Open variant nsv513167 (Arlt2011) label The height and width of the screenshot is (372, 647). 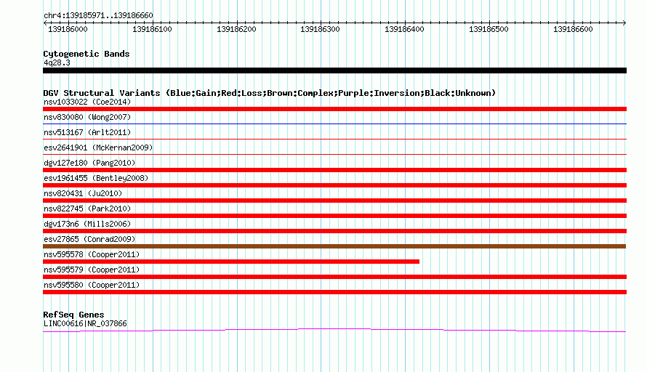point(87,132)
